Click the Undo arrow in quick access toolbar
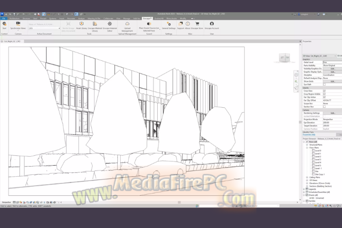This screenshot has height=228, width=342. tap(24, 14)
